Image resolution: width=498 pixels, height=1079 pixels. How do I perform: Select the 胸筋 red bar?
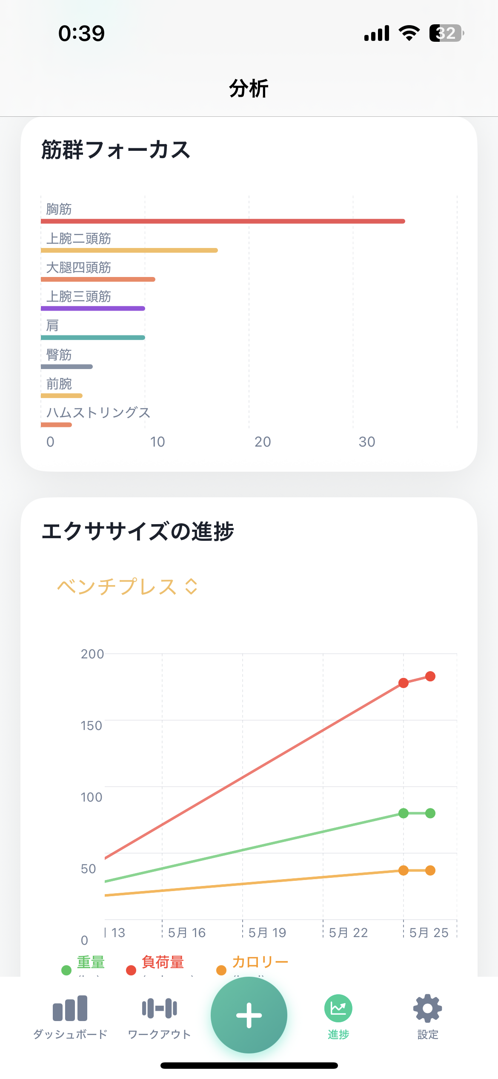pos(223,221)
